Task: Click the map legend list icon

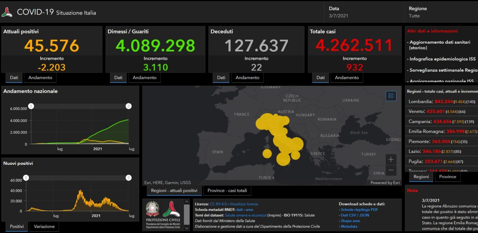Action: (x=391, y=96)
